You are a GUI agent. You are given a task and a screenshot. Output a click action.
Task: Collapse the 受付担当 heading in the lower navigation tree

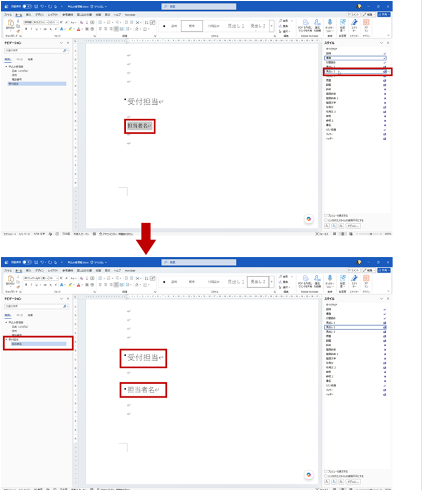6,340
